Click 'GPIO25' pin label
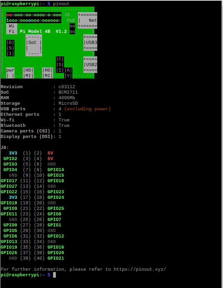 [x=56, y=208]
